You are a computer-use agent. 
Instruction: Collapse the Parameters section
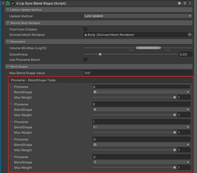pos(8,41)
